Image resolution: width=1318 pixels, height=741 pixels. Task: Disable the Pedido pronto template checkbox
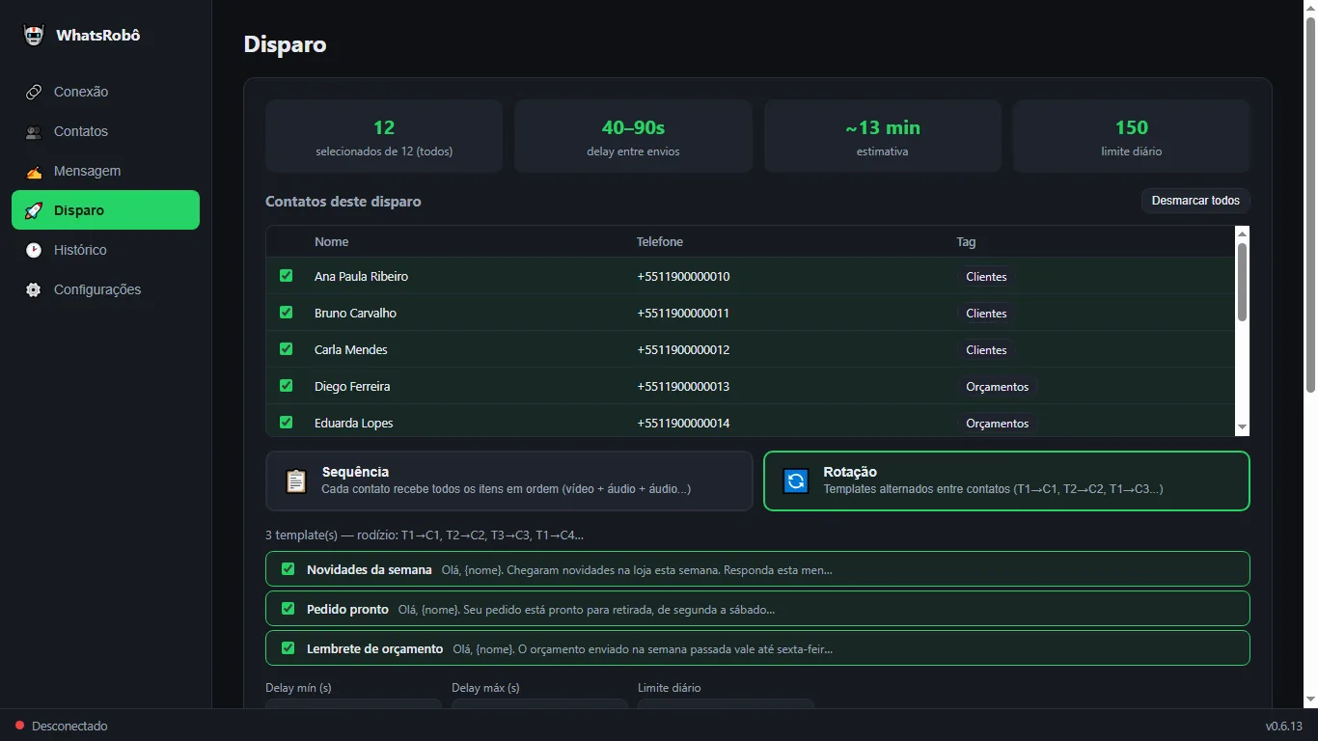pyautogui.click(x=288, y=609)
